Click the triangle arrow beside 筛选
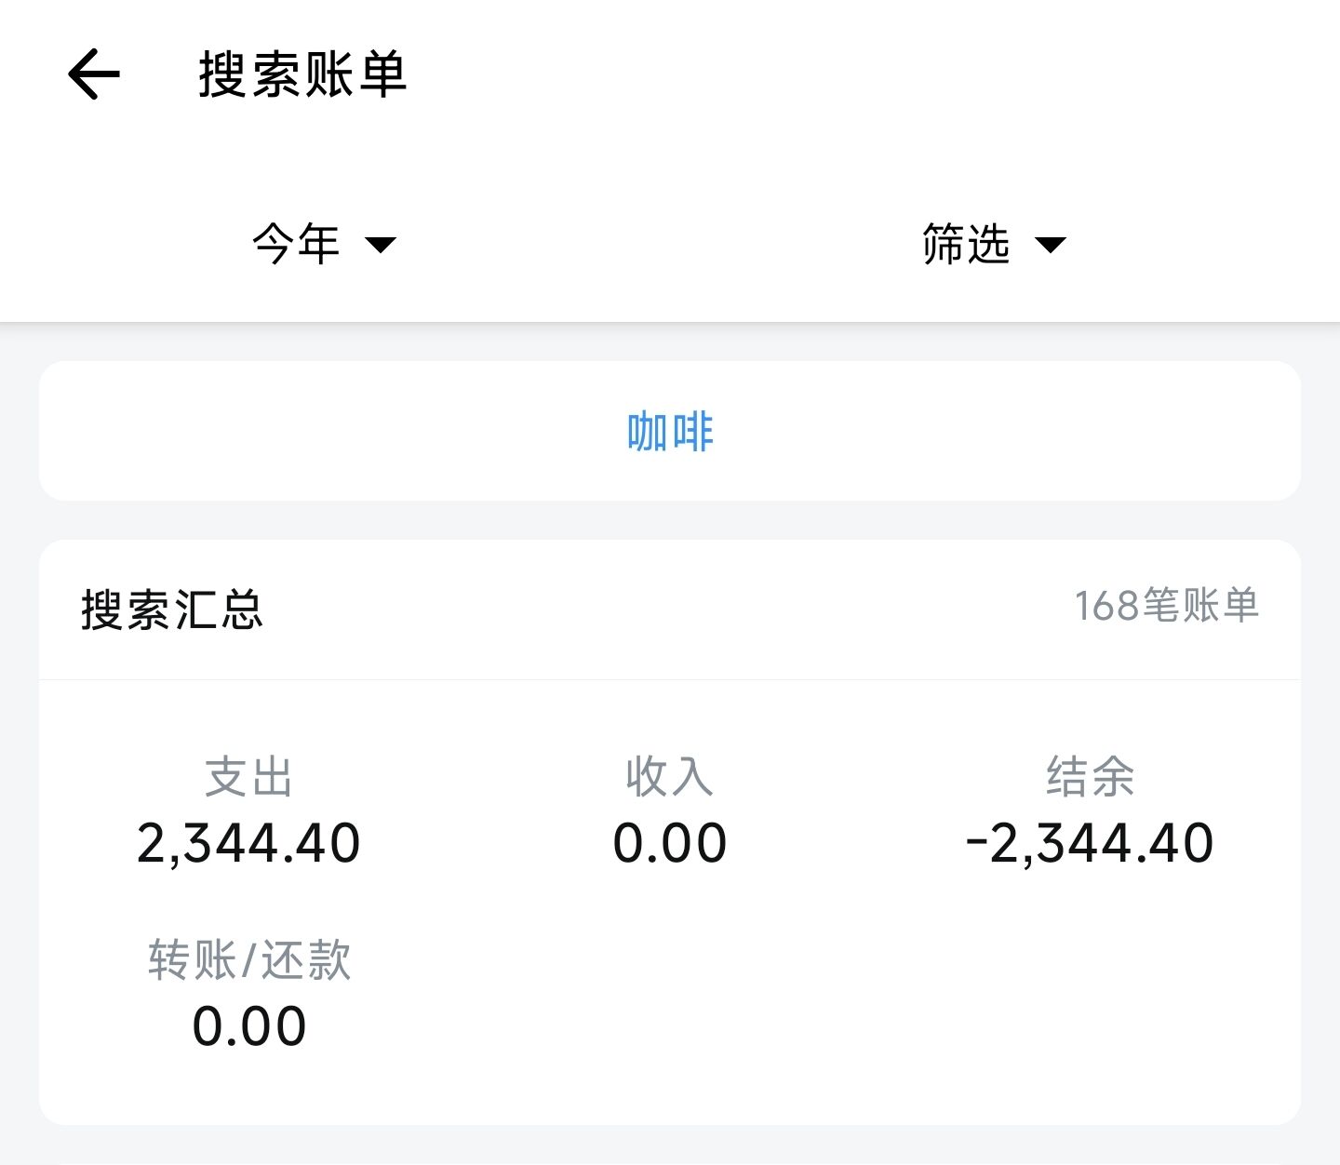This screenshot has width=1340, height=1165. (x=1051, y=245)
